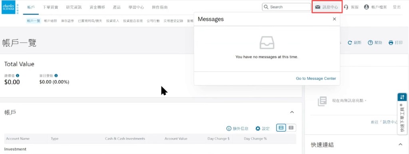Open the 帳戶檔案 profile link
Screen dimensions: 409x154
pos(375,7)
